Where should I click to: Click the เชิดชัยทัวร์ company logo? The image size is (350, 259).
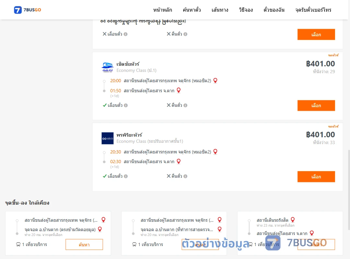click(x=108, y=67)
